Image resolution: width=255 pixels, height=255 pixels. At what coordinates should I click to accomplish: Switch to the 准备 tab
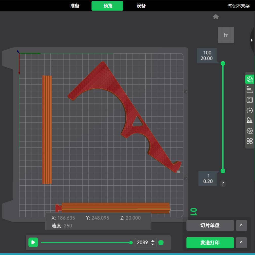click(75, 6)
